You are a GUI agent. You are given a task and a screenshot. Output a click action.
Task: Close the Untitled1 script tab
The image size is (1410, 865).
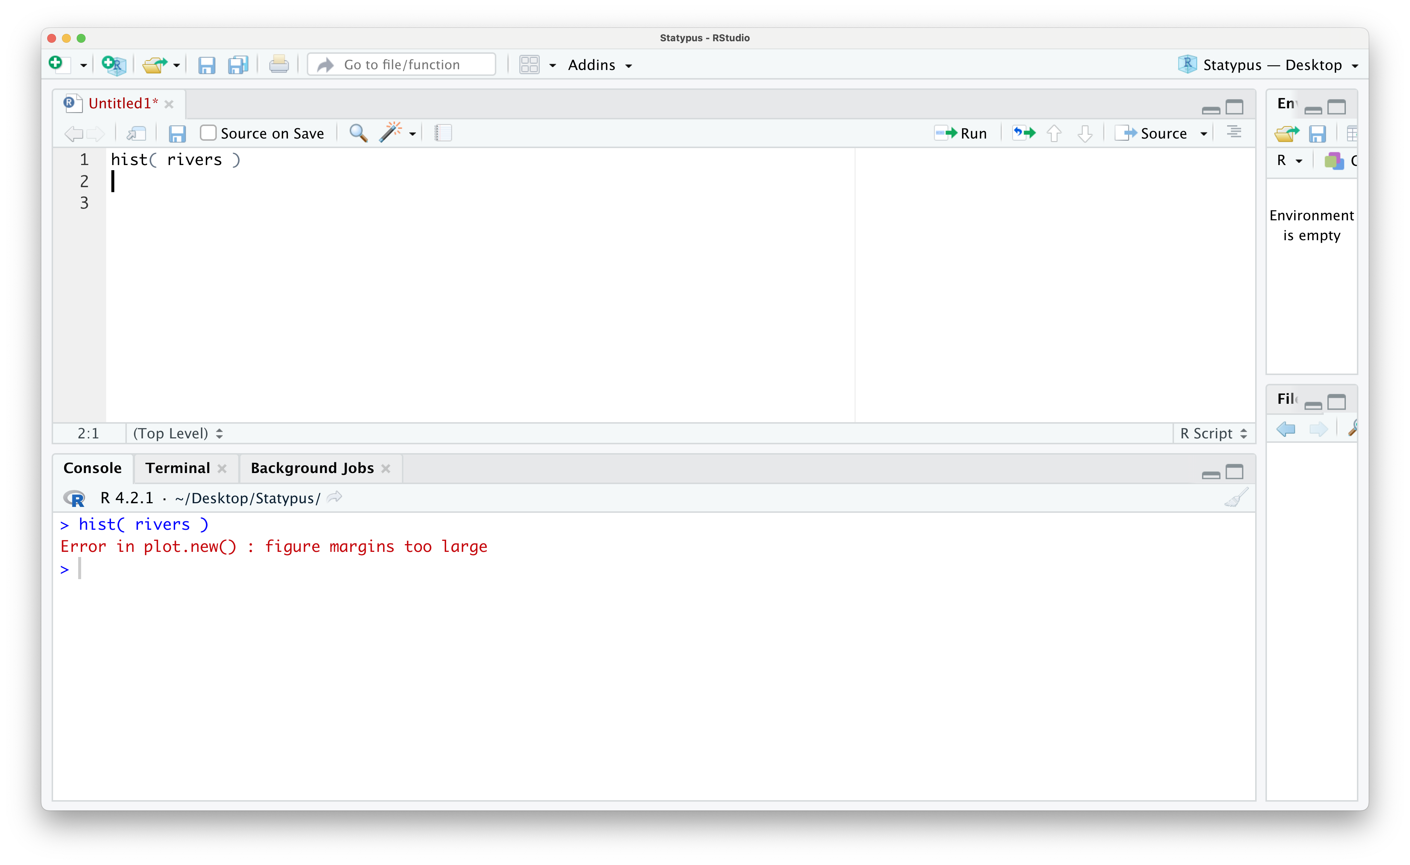pos(169,104)
